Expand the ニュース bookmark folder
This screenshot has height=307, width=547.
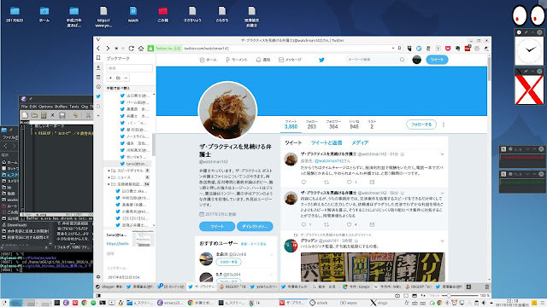click(x=109, y=177)
